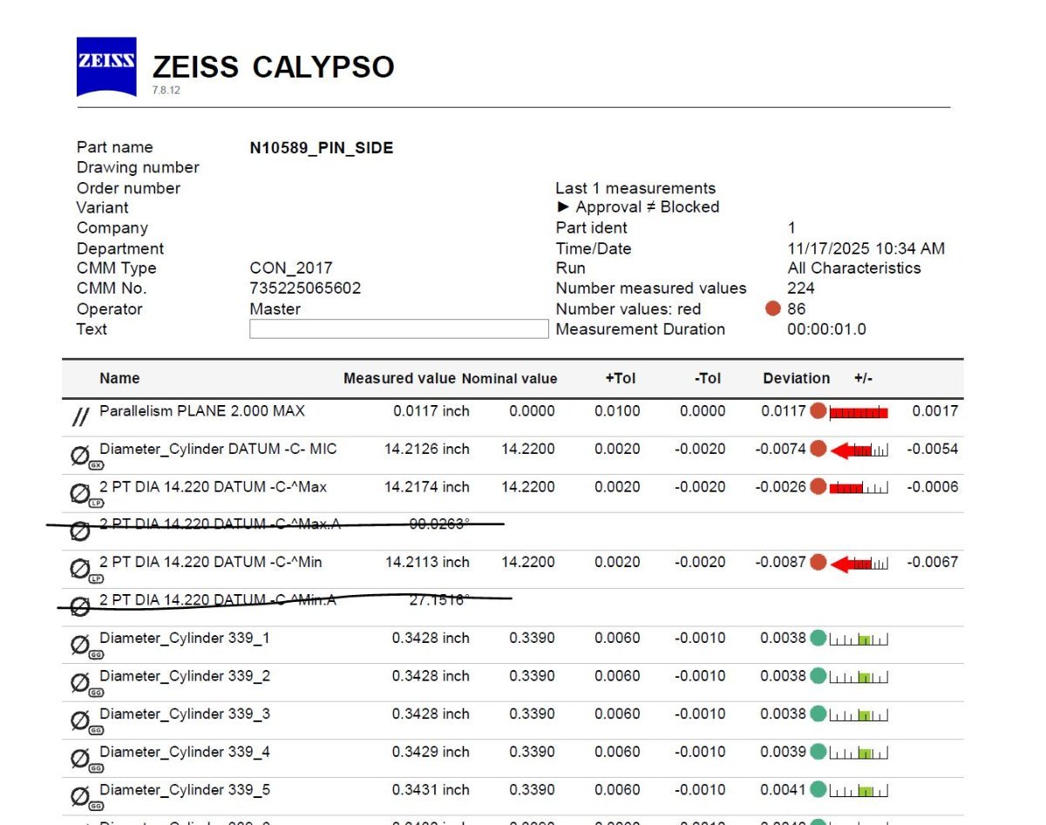Image resolution: width=1046 pixels, height=825 pixels.
Task: Click the Name column header
Action: (119, 378)
